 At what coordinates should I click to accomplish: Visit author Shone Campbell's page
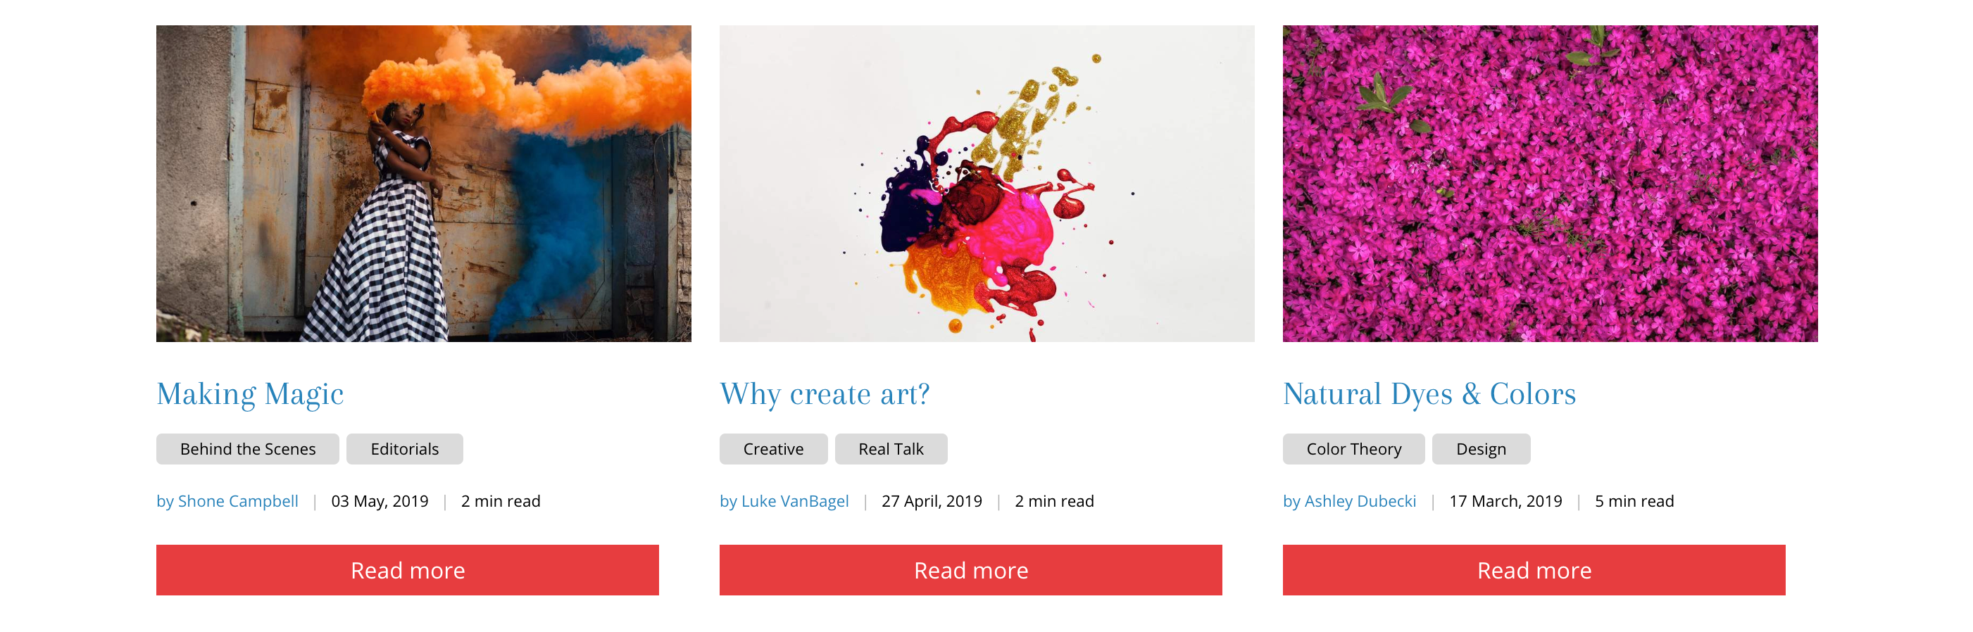tap(227, 501)
